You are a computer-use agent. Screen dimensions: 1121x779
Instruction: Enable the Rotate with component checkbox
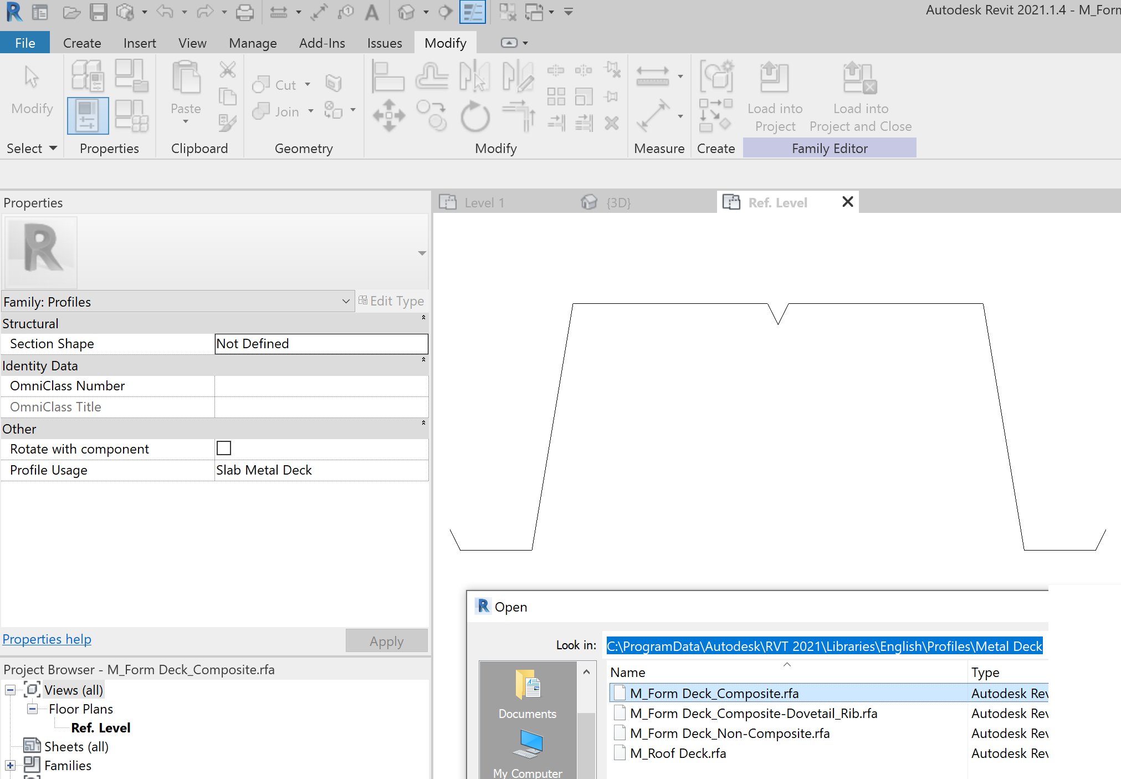(224, 448)
